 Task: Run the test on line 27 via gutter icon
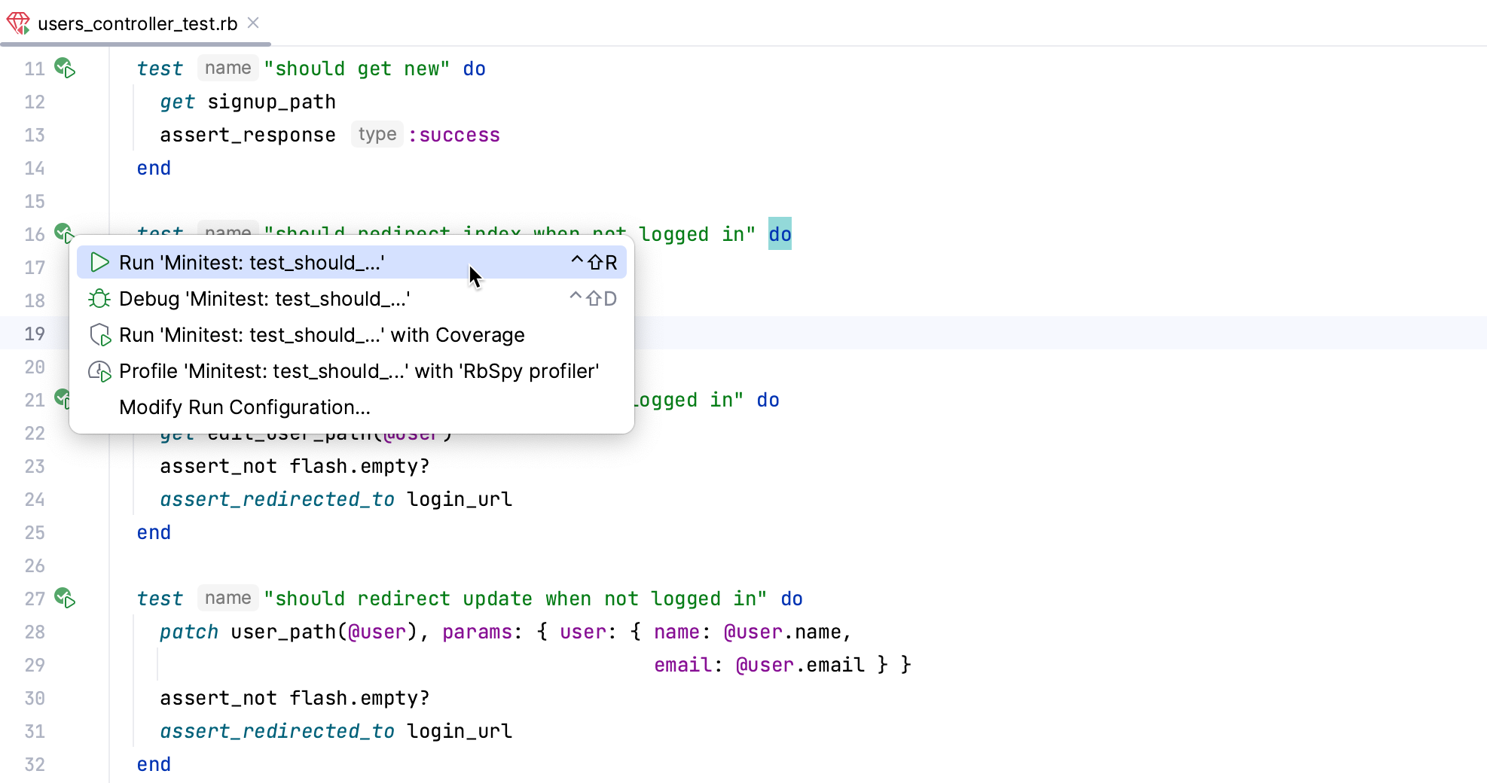(65, 599)
